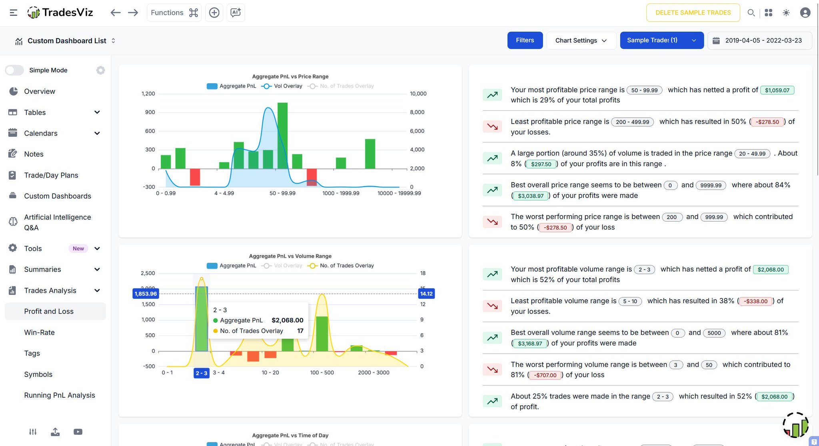Screen dimensions: 819x446
Task: Open the user account avatar icon
Action: point(805,12)
